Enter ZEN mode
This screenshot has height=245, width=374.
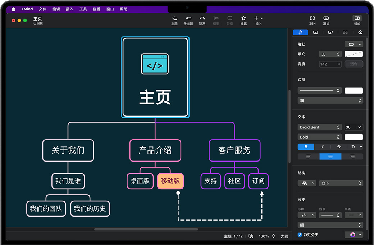click(x=312, y=20)
